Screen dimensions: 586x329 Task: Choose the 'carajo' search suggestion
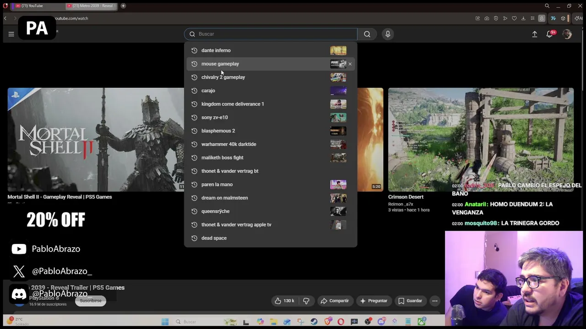pos(271,90)
